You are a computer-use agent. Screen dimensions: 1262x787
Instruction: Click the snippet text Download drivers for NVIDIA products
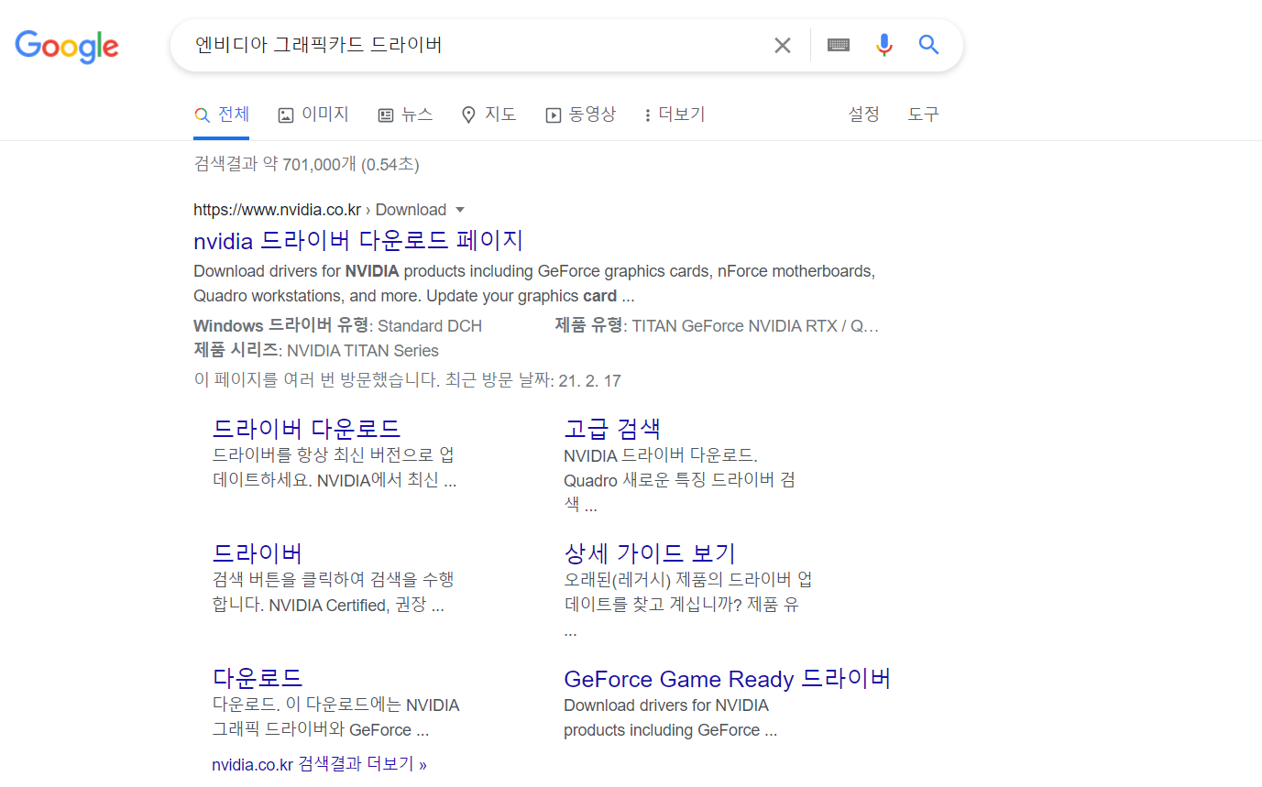[x=534, y=284]
